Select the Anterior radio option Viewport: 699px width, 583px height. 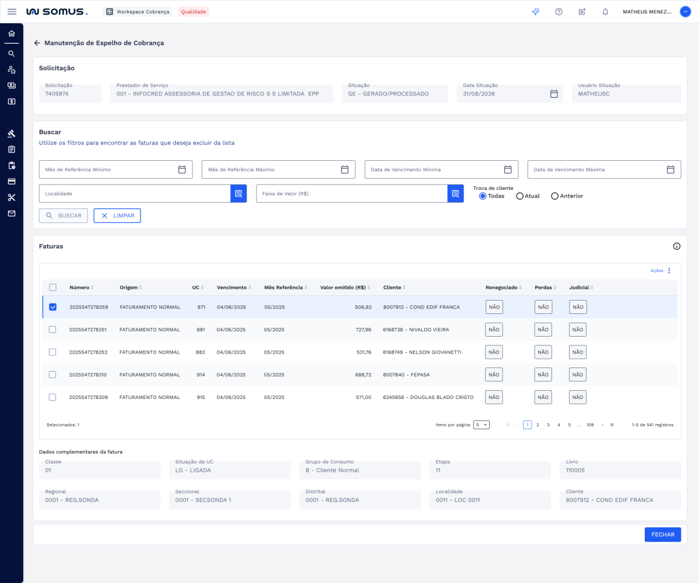click(x=554, y=196)
